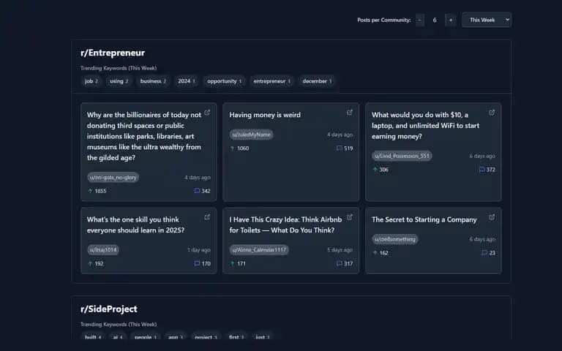562x351 pixels.
Task: Click the r/SideProject community heading
Action: click(x=109, y=309)
